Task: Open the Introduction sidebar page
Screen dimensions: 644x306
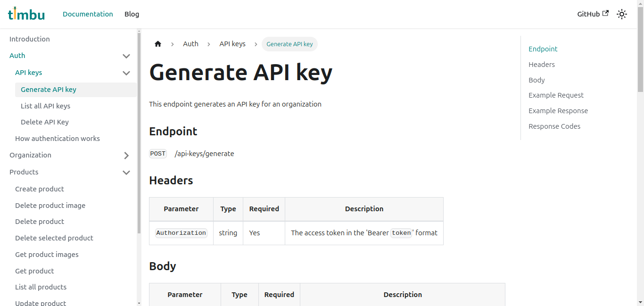Action: (x=30, y=39)
